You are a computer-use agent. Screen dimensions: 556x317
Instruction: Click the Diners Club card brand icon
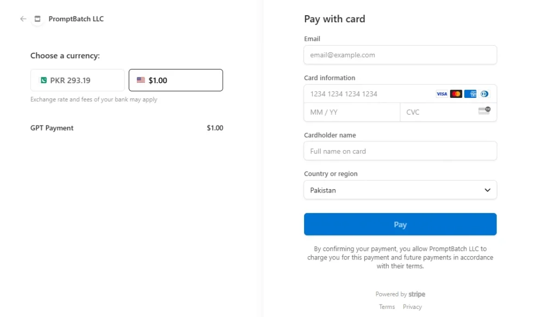pos(484,94)
